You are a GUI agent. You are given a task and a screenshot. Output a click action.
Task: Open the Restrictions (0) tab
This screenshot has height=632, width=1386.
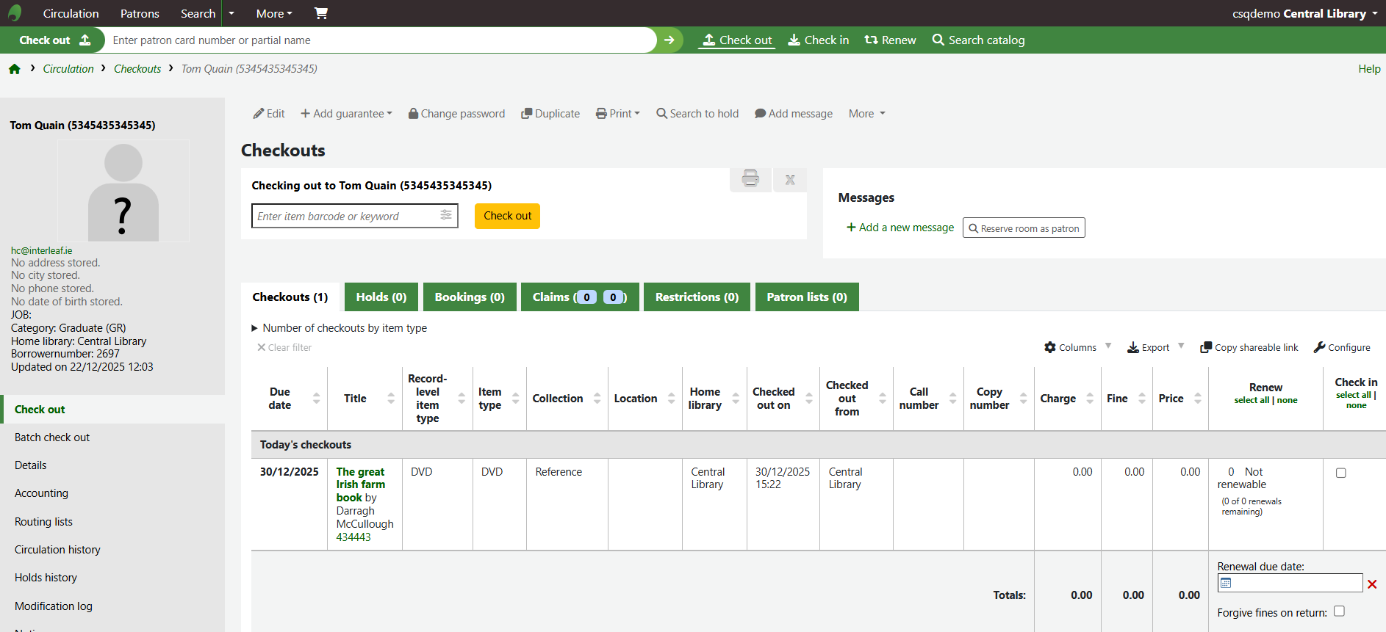pyautogui.click(x=696, y=297)
